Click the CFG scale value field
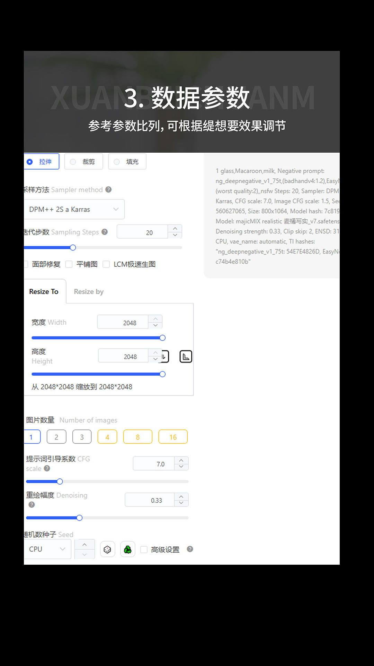 click(154, 463)
